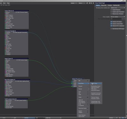Screen dimensions: 127x119
Task: Click the Kernel input pin on the Octane Render Target node
Action: tap(72, 85)
